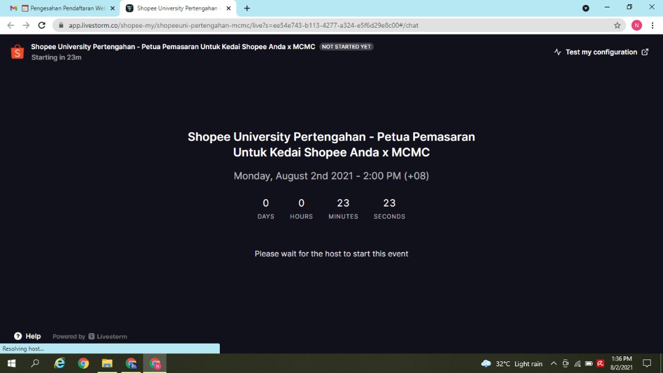Open a new browser tab

click(247, 9)
